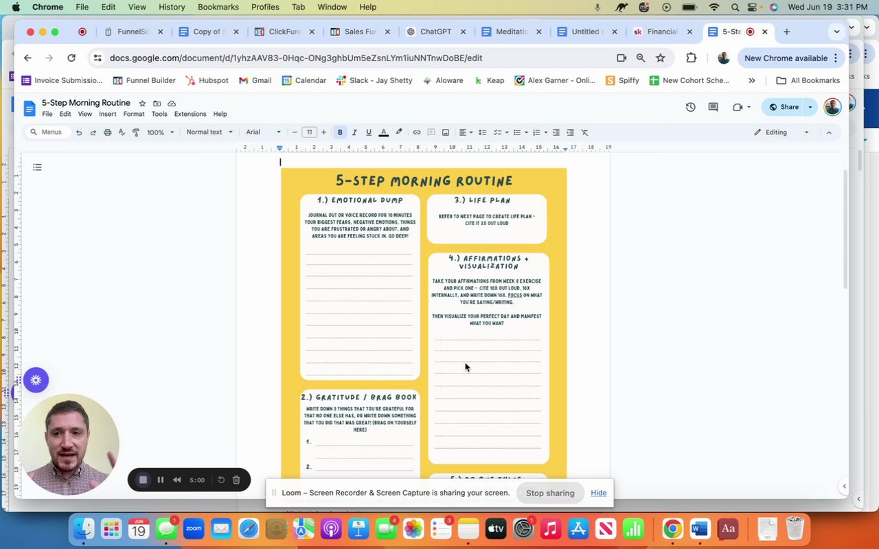Open the text color picker
Viewport: 879px width, 549px height.
point(384,132)
